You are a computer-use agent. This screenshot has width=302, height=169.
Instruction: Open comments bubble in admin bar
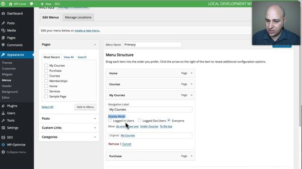pos(32,4)
